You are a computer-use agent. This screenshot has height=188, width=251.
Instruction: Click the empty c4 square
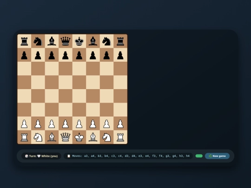click(52, 96)
